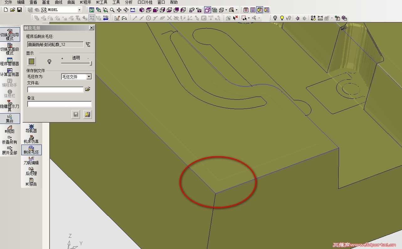Screen dimensions: 402x249
Task: Click the purple left arrow icon
Action: click(297, 18)
